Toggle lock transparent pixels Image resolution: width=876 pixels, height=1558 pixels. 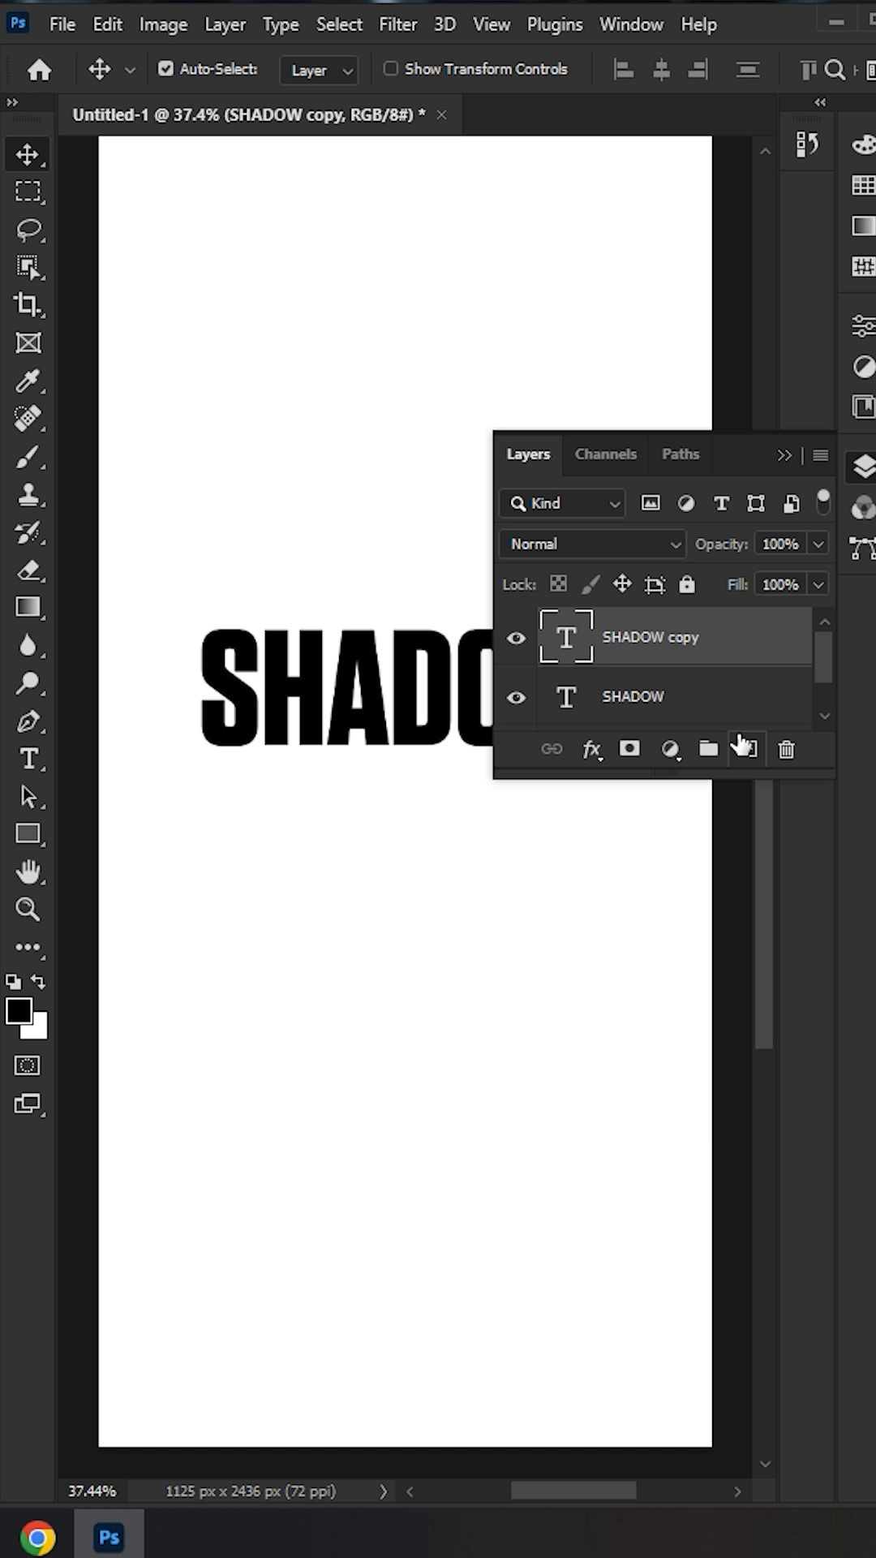558,583
